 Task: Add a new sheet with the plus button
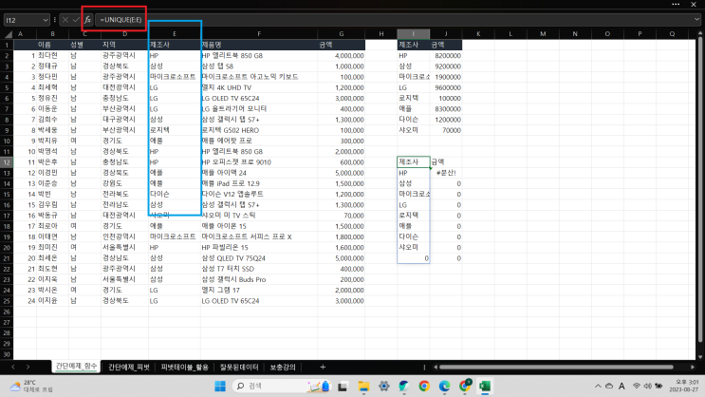click(x=323, y=368)
